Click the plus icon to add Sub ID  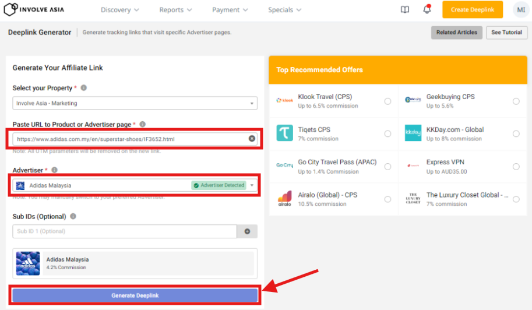tap(247, 231)
